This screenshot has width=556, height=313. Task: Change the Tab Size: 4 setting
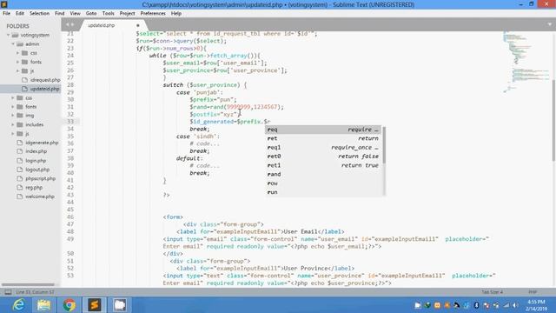point(493,292)
